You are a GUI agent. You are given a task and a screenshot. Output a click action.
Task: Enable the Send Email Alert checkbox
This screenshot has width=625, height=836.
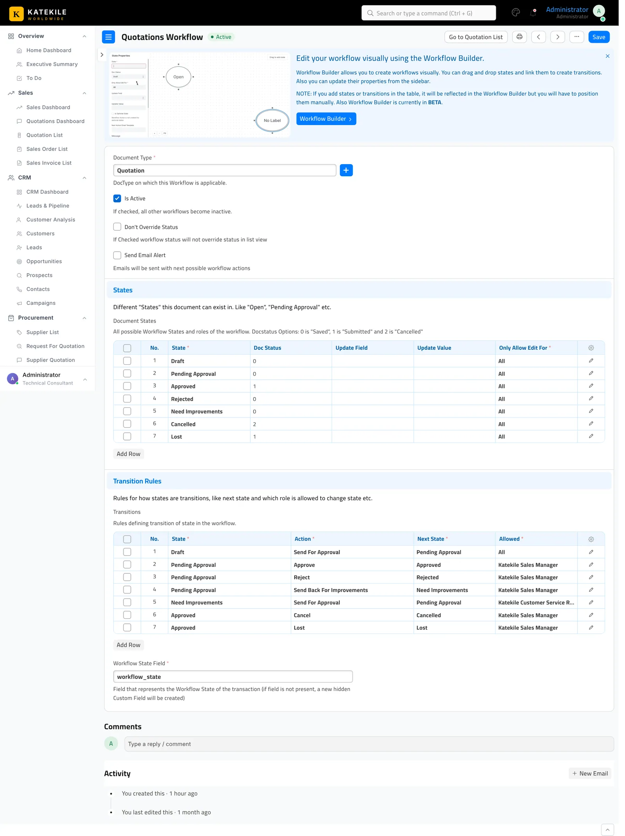point(117,255)
